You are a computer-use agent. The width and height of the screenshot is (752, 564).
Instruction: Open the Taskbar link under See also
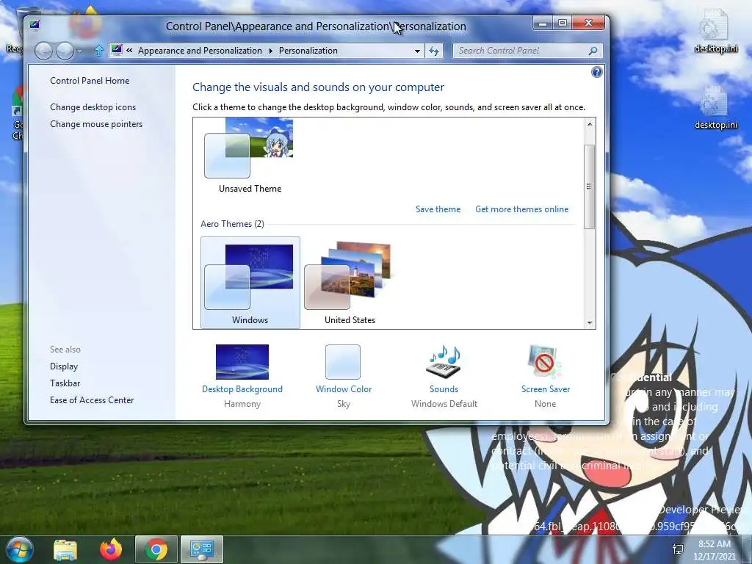(x=65, y=383)
